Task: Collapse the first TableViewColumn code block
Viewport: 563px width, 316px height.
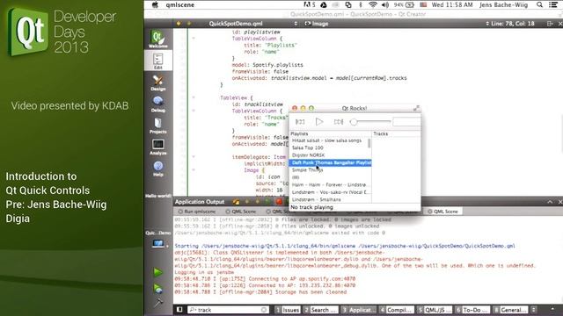Action: (194, 39)
